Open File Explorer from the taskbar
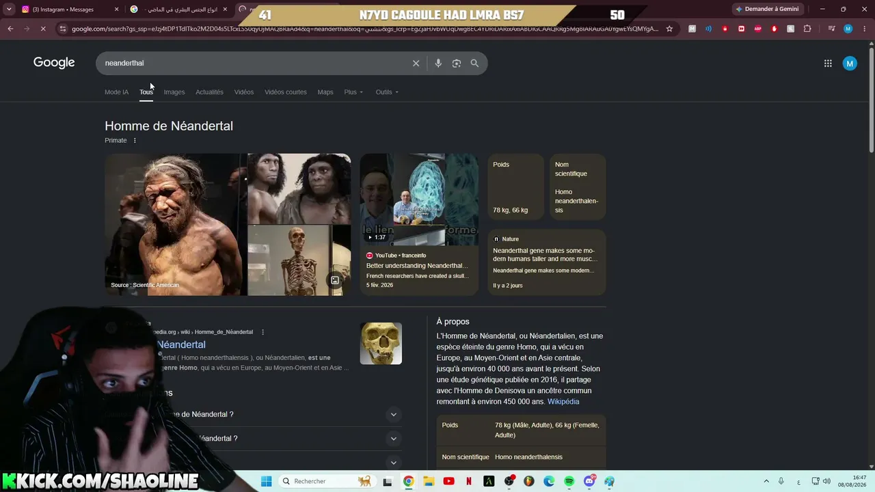 (x=429, y=481)
